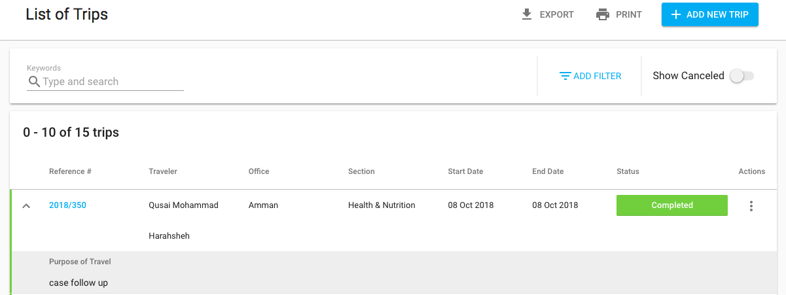
Task: Sort by Traveler column header
Action: (x=163, y=171)
